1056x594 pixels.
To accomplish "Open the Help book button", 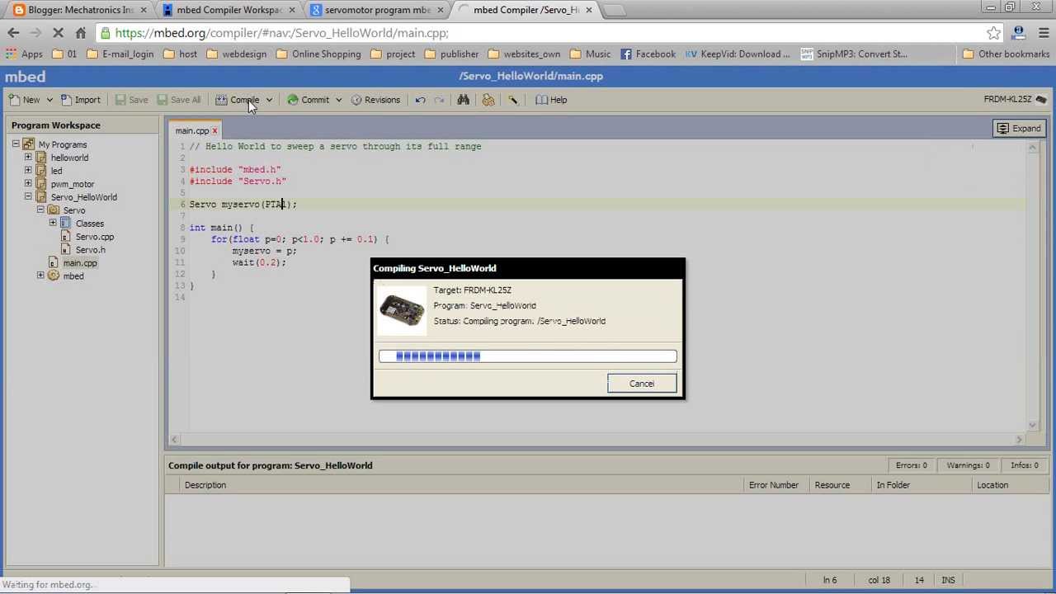I will (551, 100).
